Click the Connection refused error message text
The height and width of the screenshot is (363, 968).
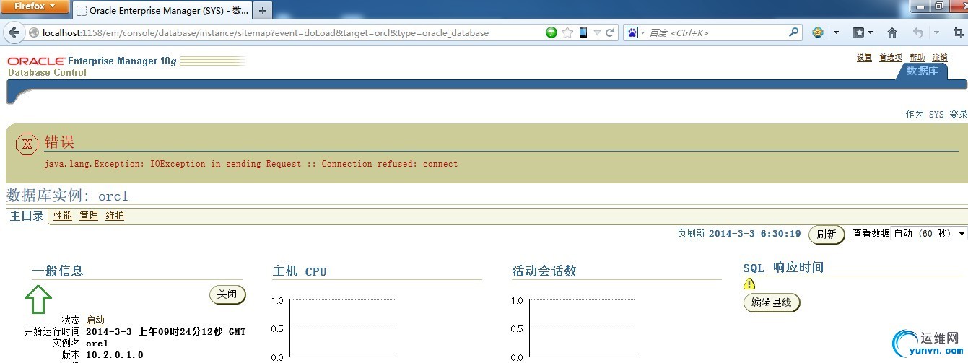(x=251, y=164)
